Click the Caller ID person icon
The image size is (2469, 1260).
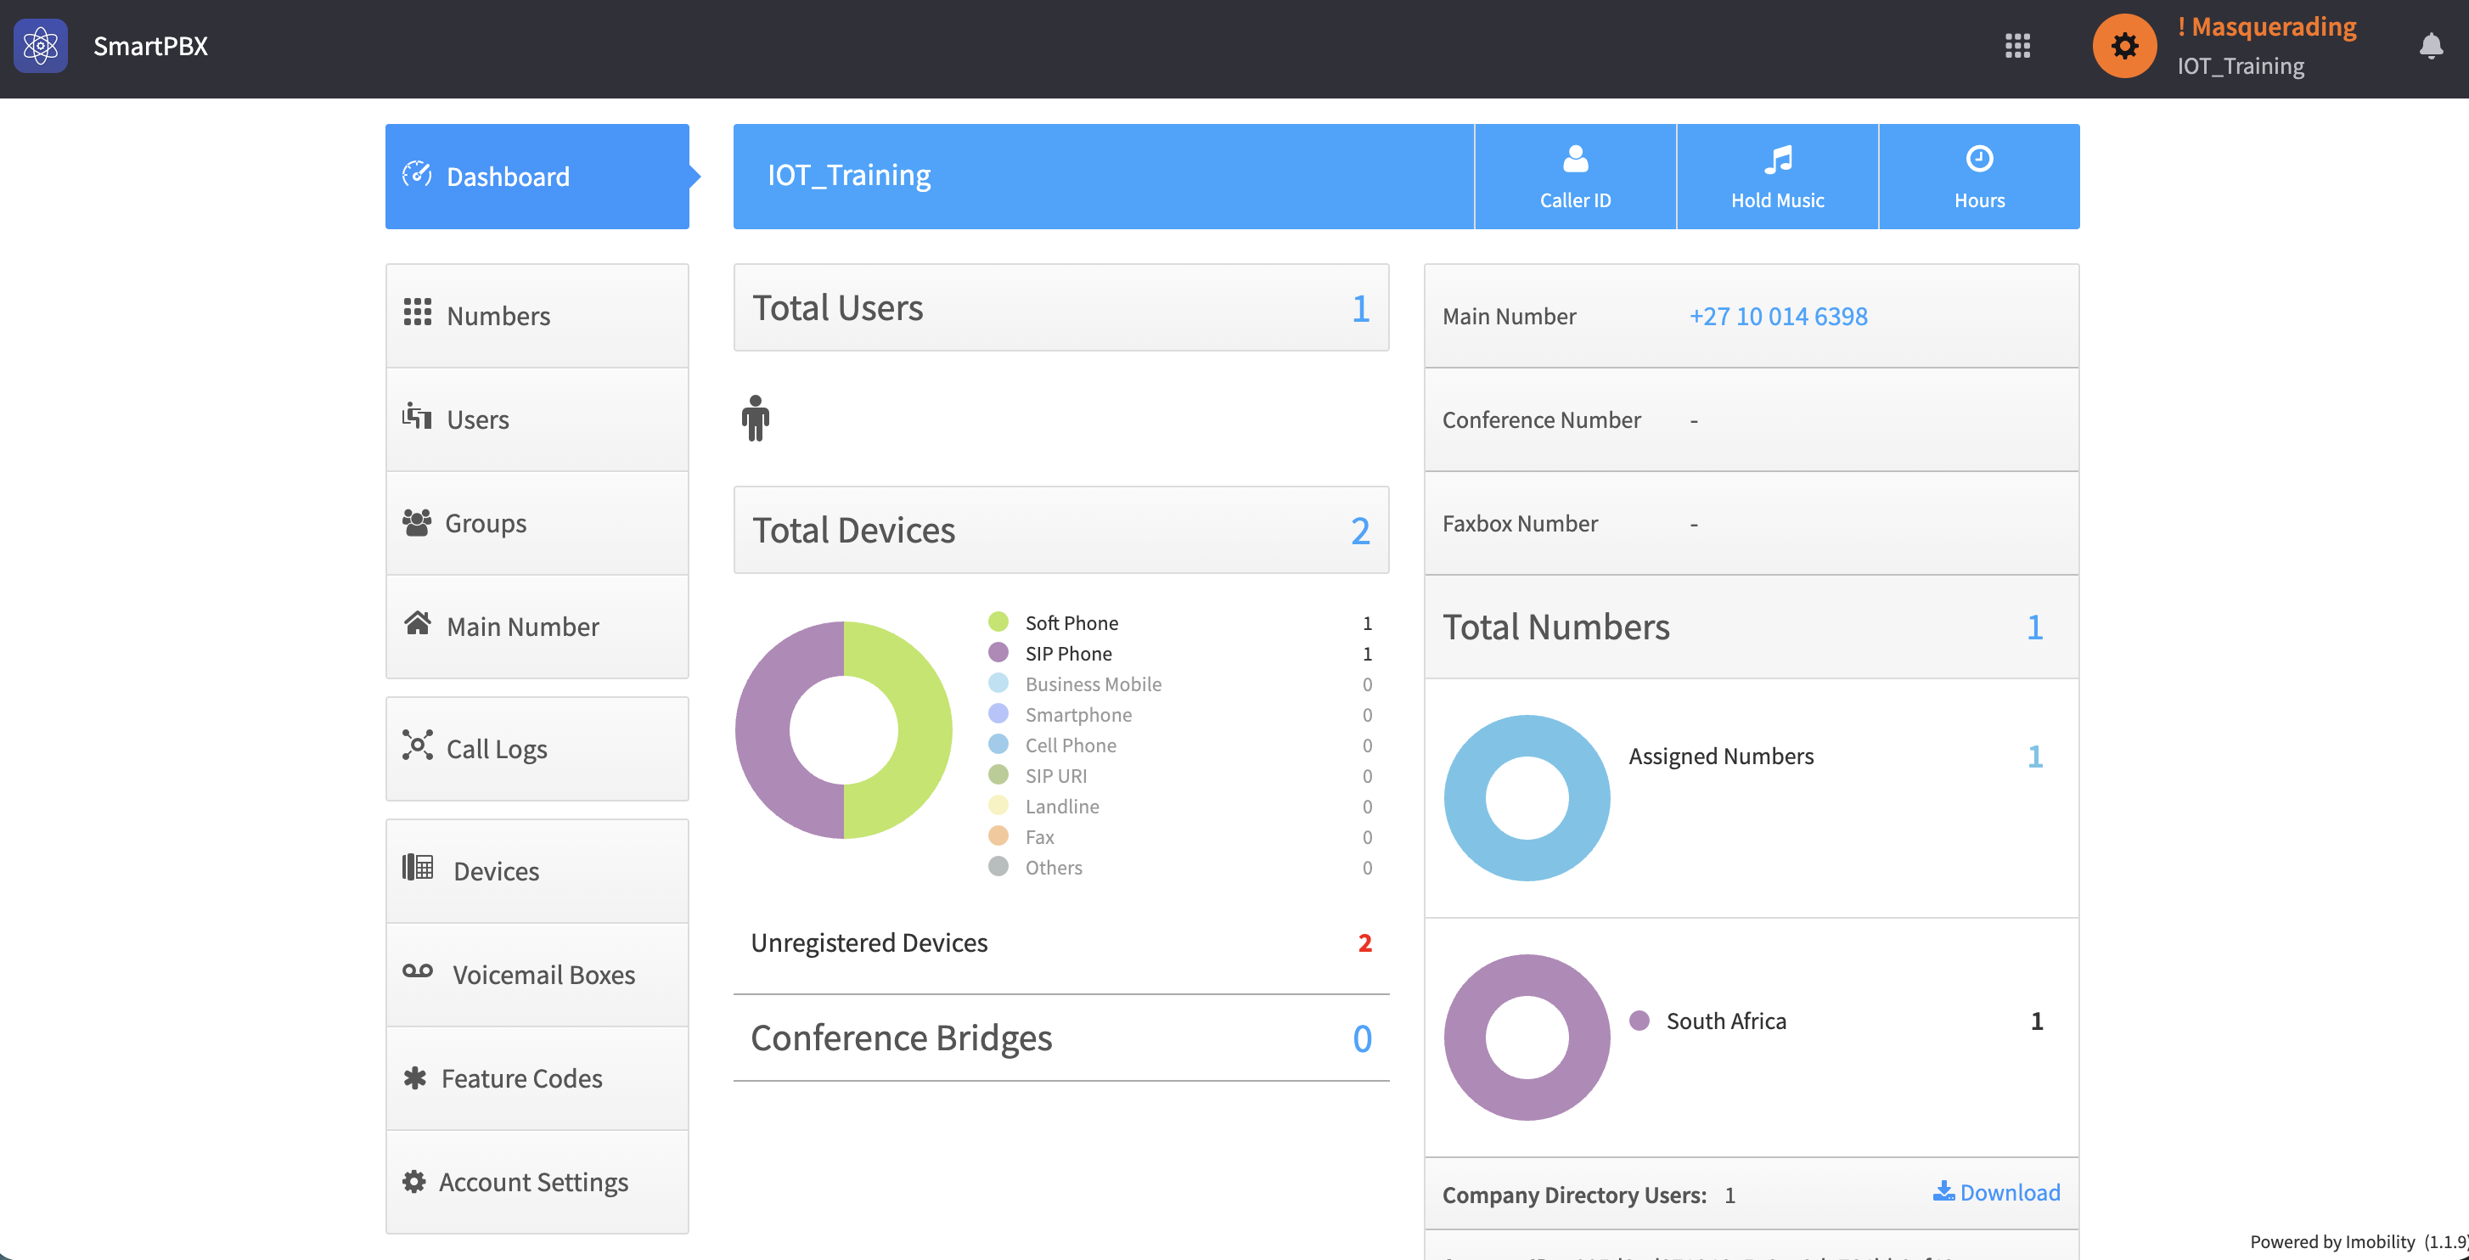[x=1575, y=158]
